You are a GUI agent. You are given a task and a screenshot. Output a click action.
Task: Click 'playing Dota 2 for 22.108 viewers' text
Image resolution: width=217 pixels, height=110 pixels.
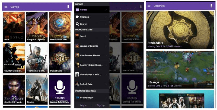click(x=165, y=86)
